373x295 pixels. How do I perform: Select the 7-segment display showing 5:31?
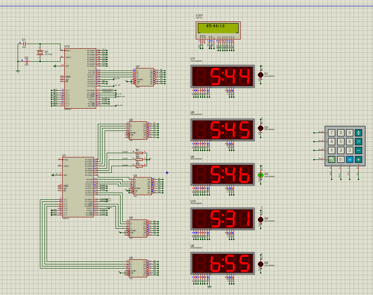click(223, 219)
